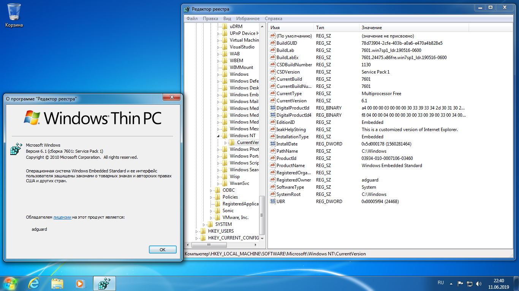Click the ODBC folder icon in tree
Image resolution: width=519 pixels, height=291 pixels.
coord(218,190)
